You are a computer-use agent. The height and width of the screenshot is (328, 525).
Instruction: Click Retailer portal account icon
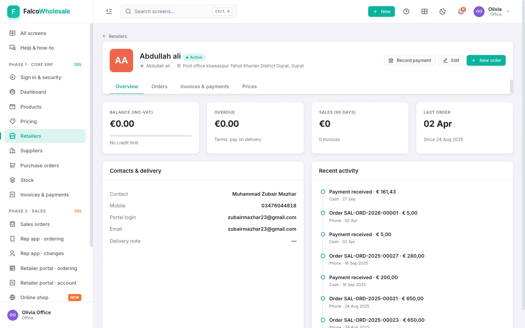pyautogui.click(x=12, y=283)
